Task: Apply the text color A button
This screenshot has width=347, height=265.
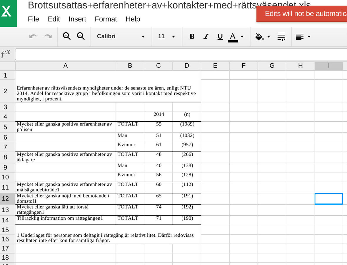Action: (x=233, y=37)
